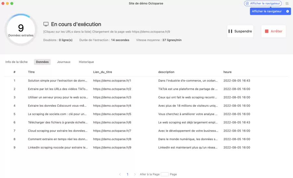This screenshot has width=293, height=178.
Task: Click Vitesse moyenne 37 lignes/min value
Action: point(172,40)
